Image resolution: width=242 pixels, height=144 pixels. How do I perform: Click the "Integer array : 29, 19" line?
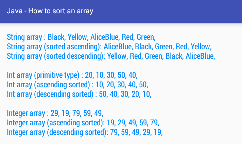point(55,113)
